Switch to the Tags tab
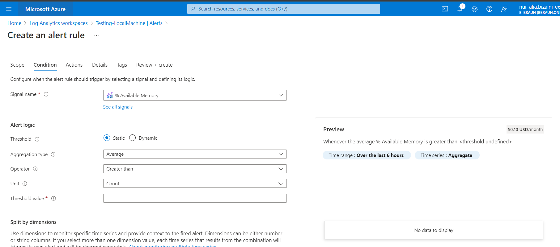This screenshot has width=560, height=247. pos(122,65)
